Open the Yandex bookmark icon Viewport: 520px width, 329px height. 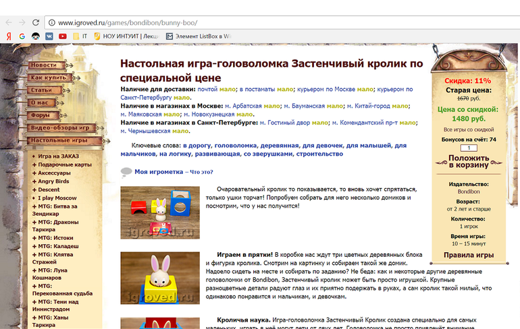point(7,36)
